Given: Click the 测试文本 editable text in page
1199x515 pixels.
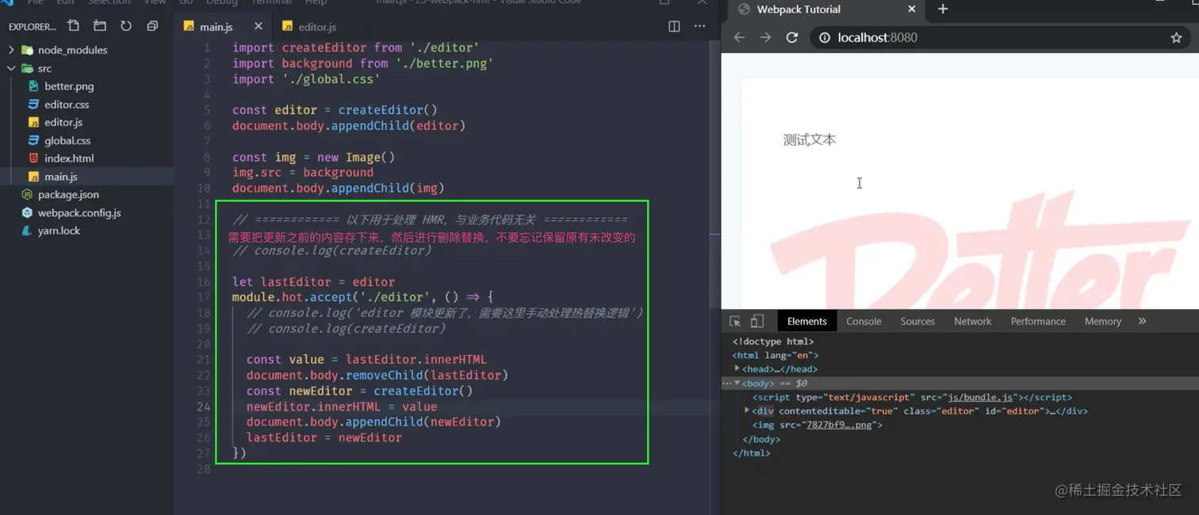Looking at the screenshot, I should pyautogui.click(x=810, y=139).
